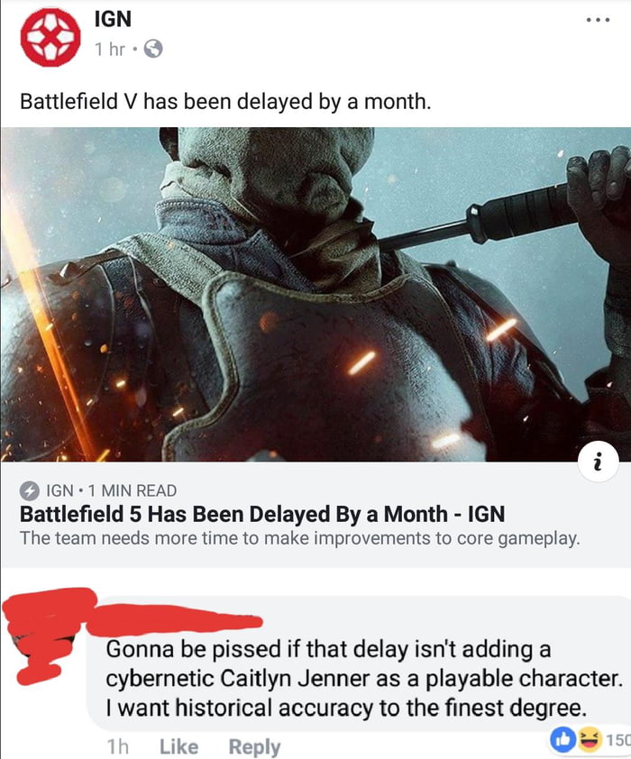631x759 pixels.
Task: Click the Instant Article lightning bolt icon
Action: [29, 491]
